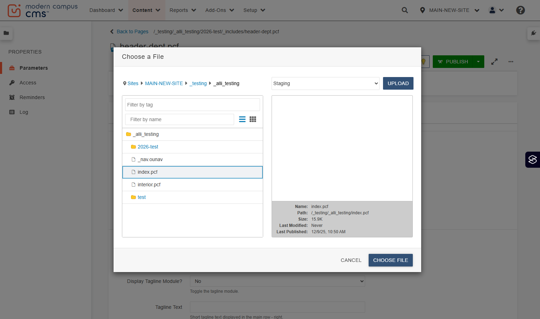Click the test folder name
The height and width of the screenshot is (319, 540).
(142, 197)
